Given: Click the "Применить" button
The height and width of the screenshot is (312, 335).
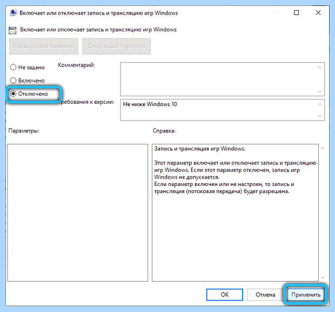Looking at the screenshot, I should click(x=306, y=295).
